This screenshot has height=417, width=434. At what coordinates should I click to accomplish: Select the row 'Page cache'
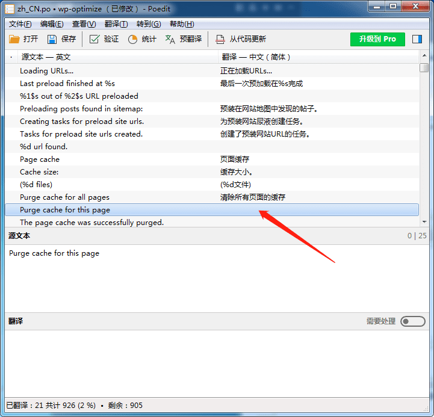[212, 159]
